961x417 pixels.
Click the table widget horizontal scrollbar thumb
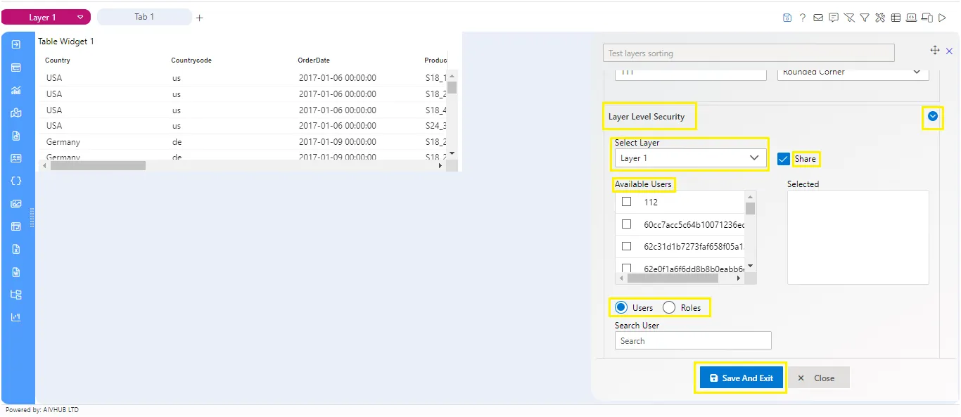point(98,166)
